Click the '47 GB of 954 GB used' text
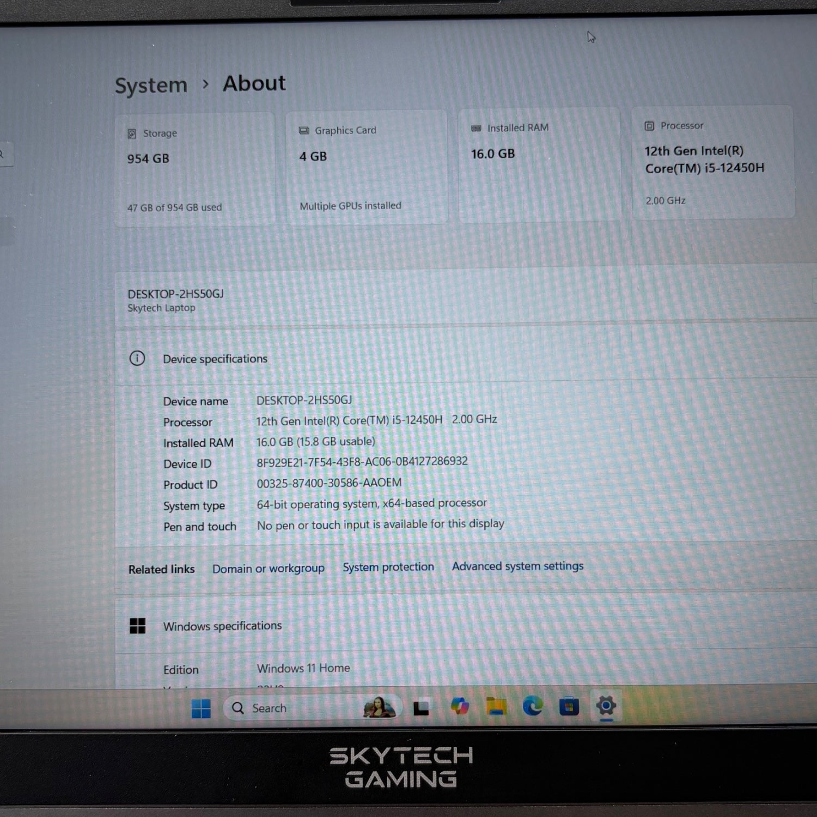The width and height of the screenshot is (817, 817). [x=174, y=208]
